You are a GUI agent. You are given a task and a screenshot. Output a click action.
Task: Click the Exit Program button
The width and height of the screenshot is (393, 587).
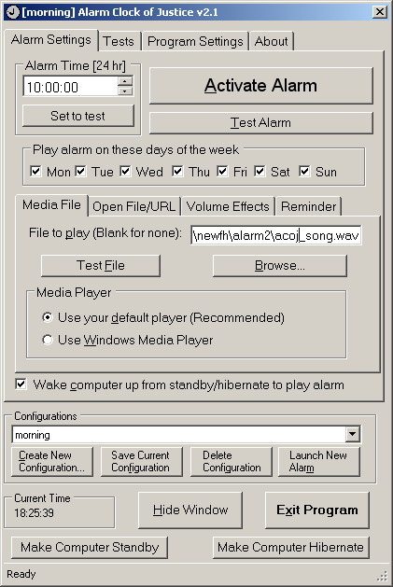[317, 510]
